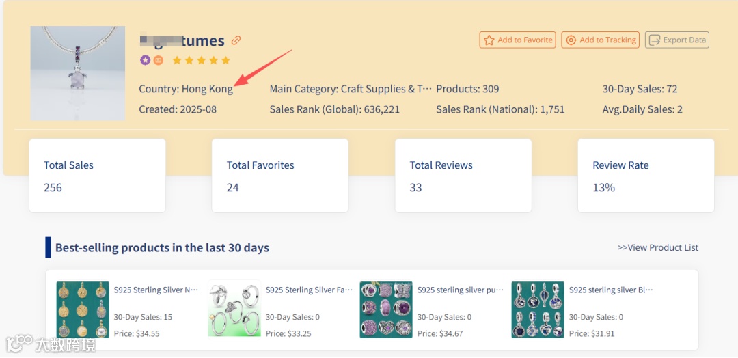Click the orange badge beside purple star
Image resolution: width=738 pixels, height=358 pixels.
tap(158, 60)
